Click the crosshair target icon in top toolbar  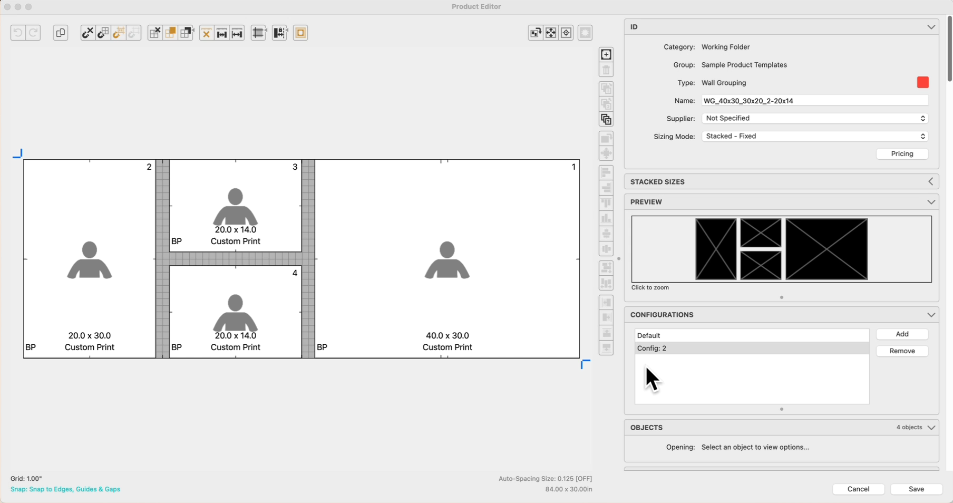(x=566, y=33)
